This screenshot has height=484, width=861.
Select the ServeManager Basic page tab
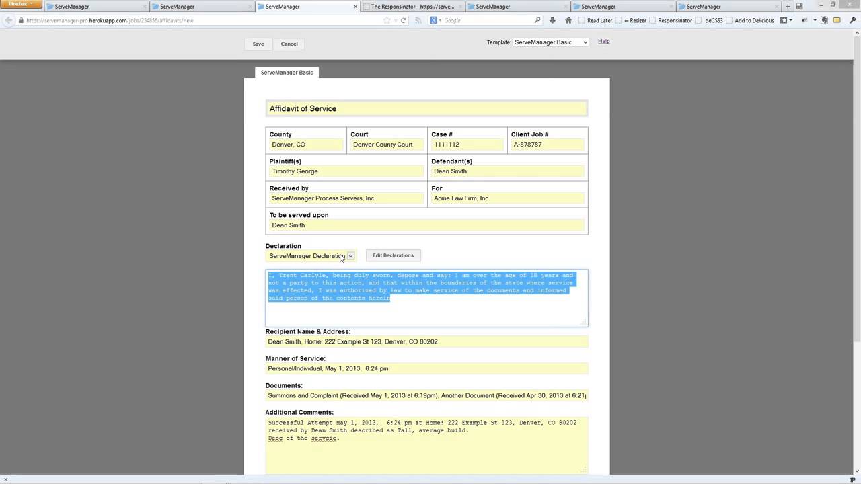click(x=287, y=72)
